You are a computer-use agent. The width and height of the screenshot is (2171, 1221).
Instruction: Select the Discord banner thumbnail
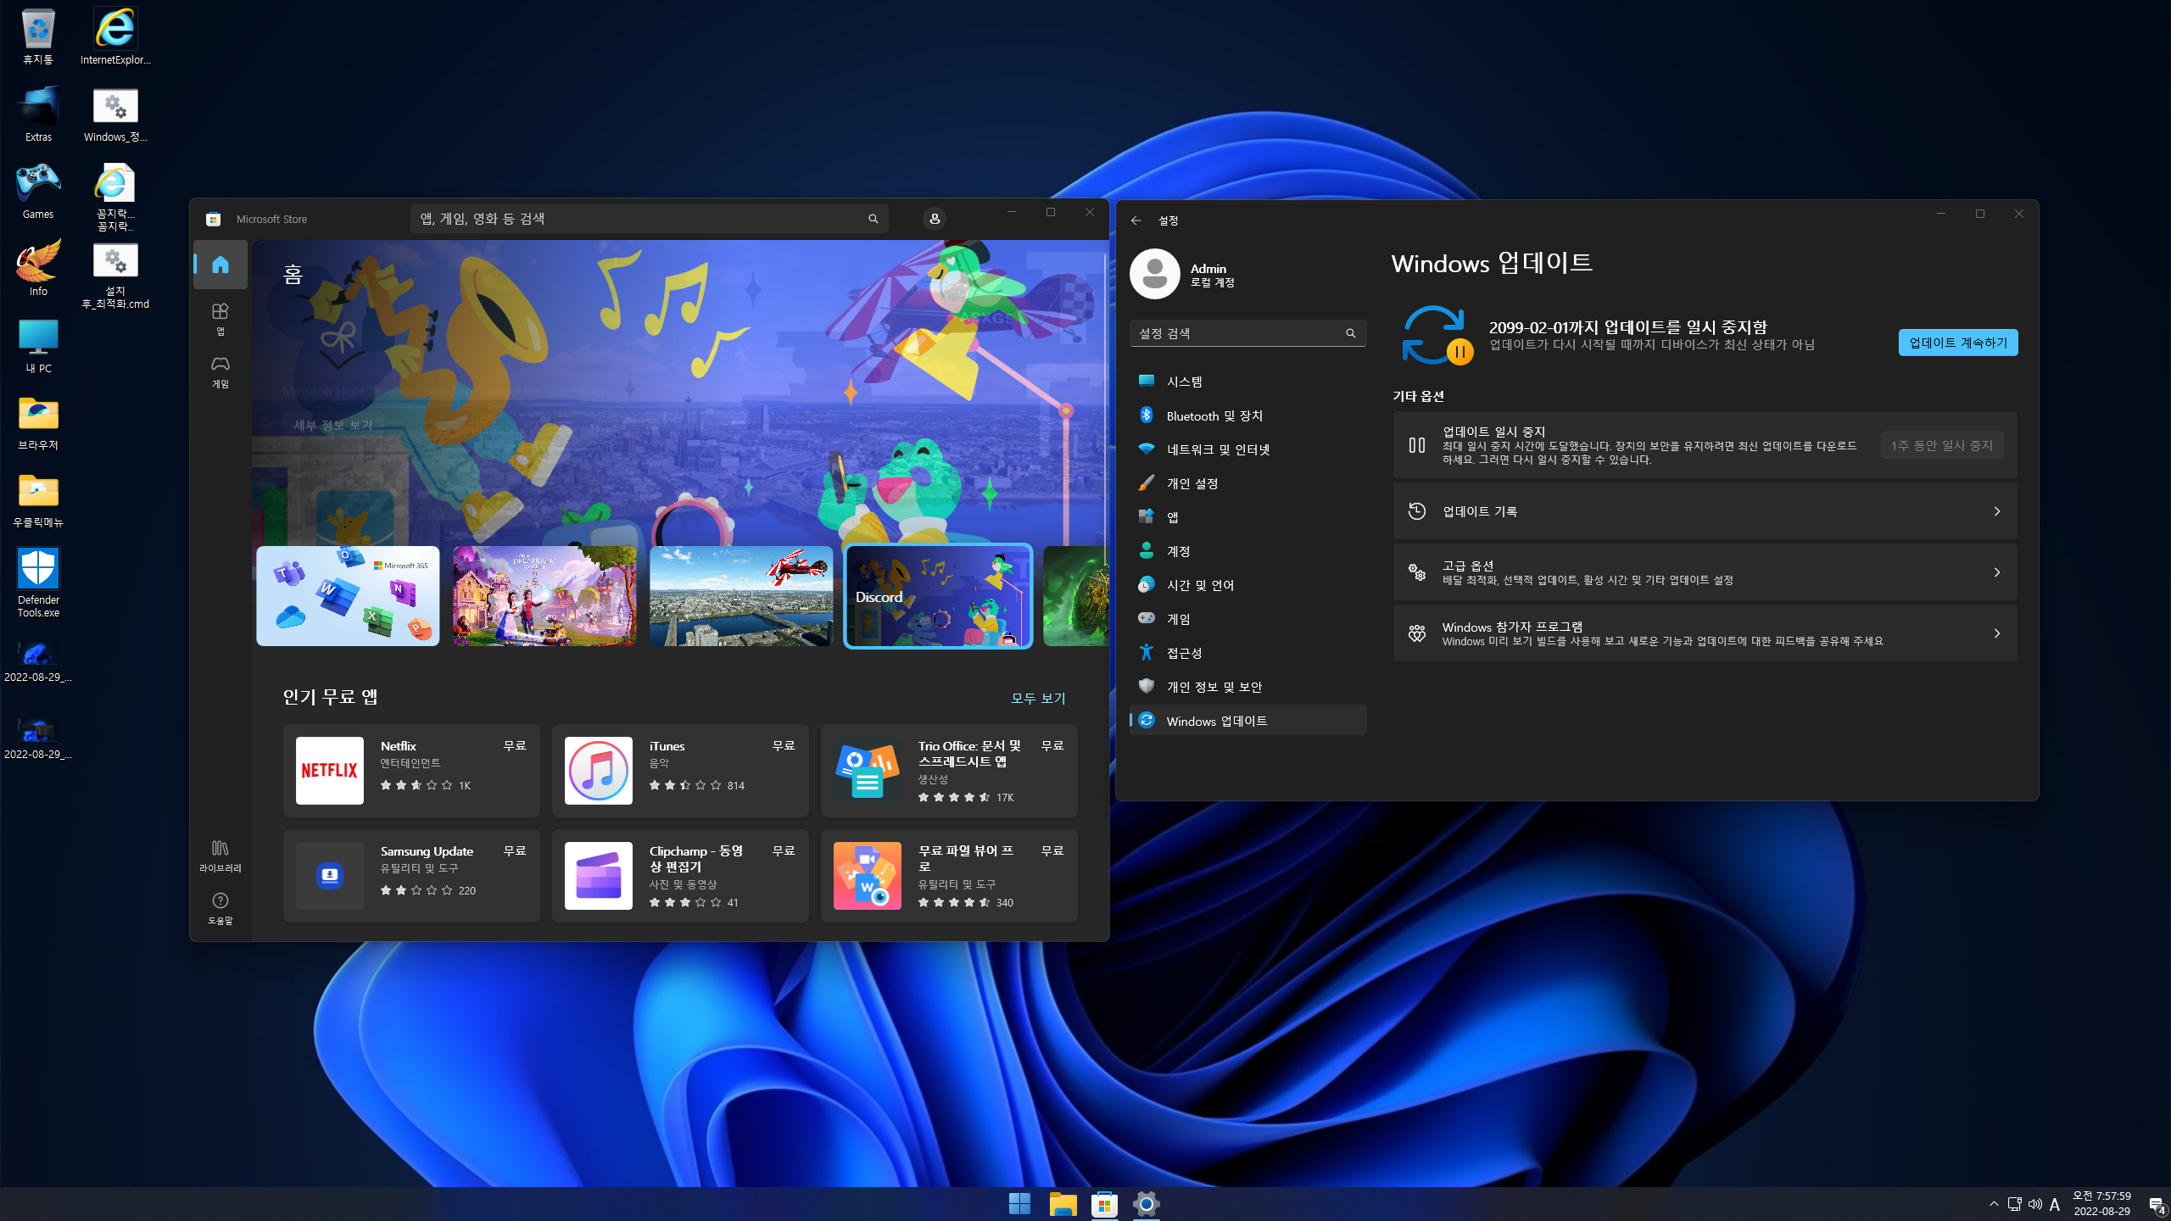pyautogui.click(x=938, y=596)
